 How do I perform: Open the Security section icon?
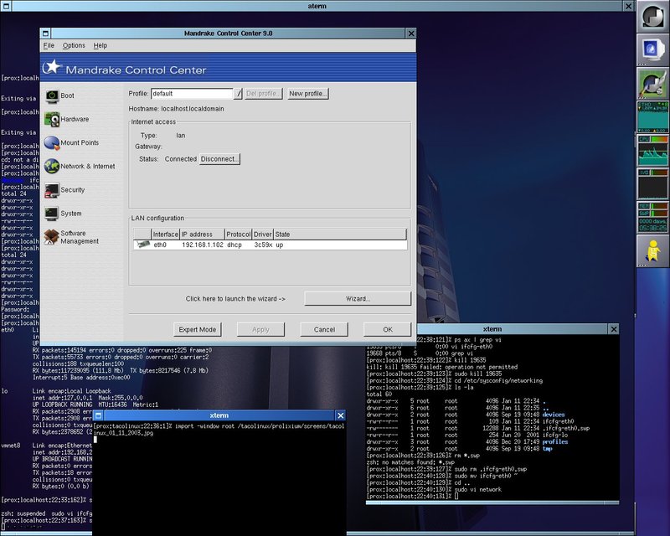pyautogui.click(x=52, y=190)
